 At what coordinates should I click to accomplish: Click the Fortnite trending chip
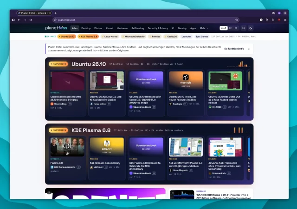pyautogui.click(x=155, y=37)
